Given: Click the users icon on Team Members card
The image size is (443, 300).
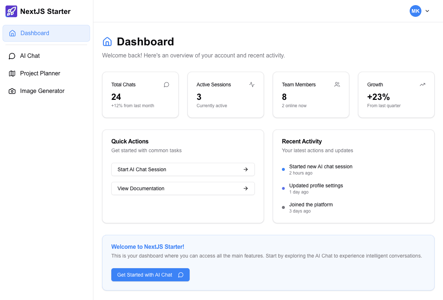Looking at the screenshot, I should click(337, 84).
